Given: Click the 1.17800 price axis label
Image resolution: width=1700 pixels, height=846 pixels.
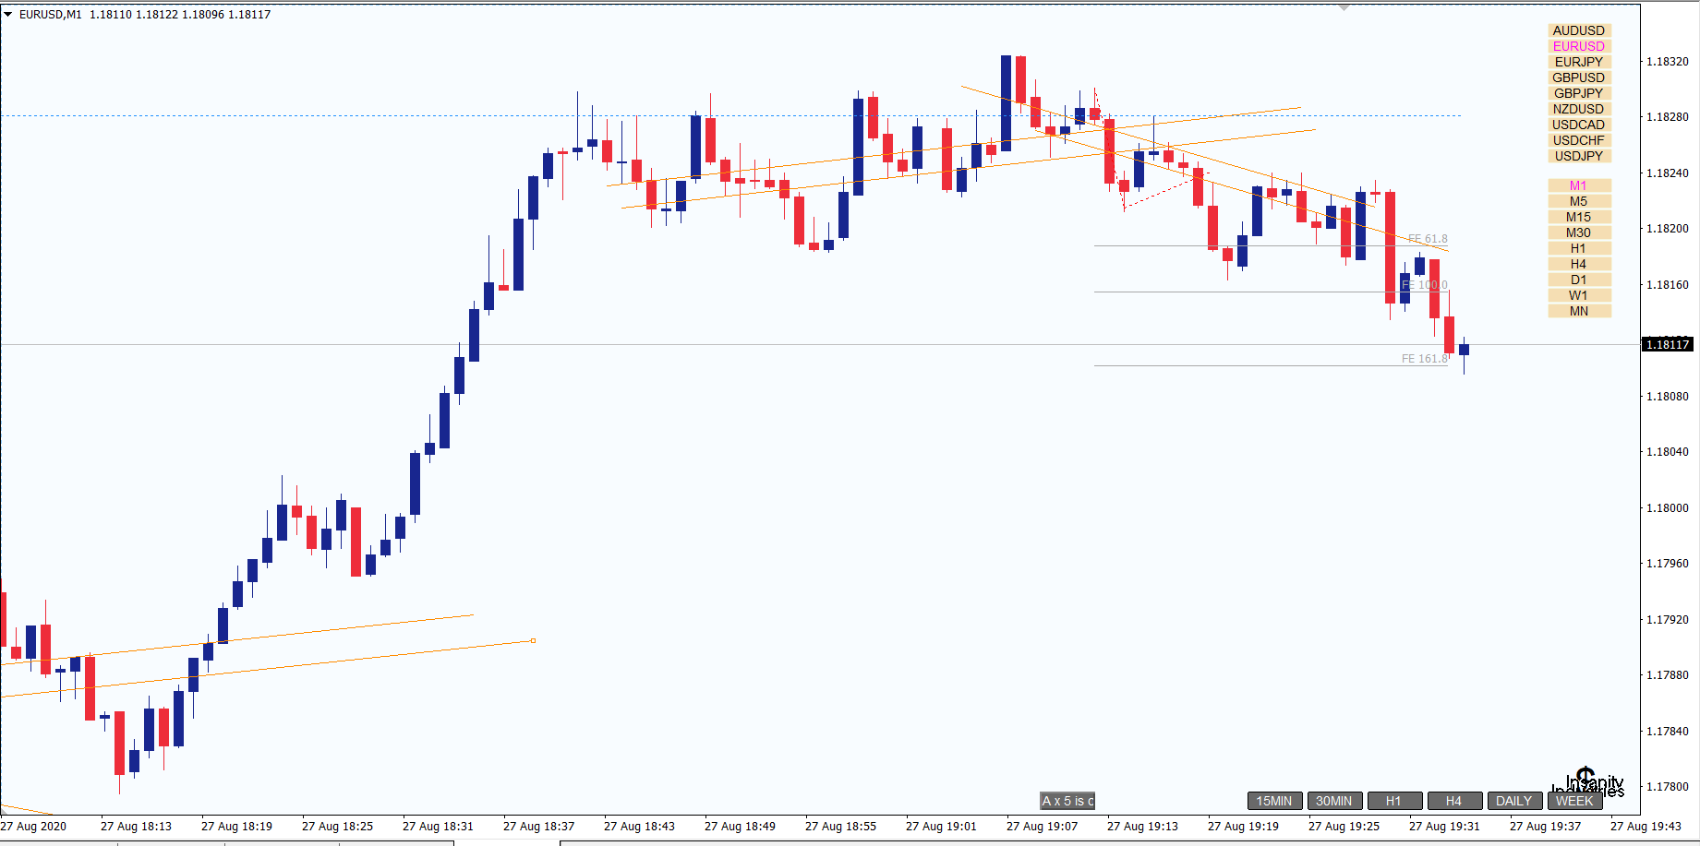Looking at the screenshot, I should pyautogui.click(x=1668, y=787).
